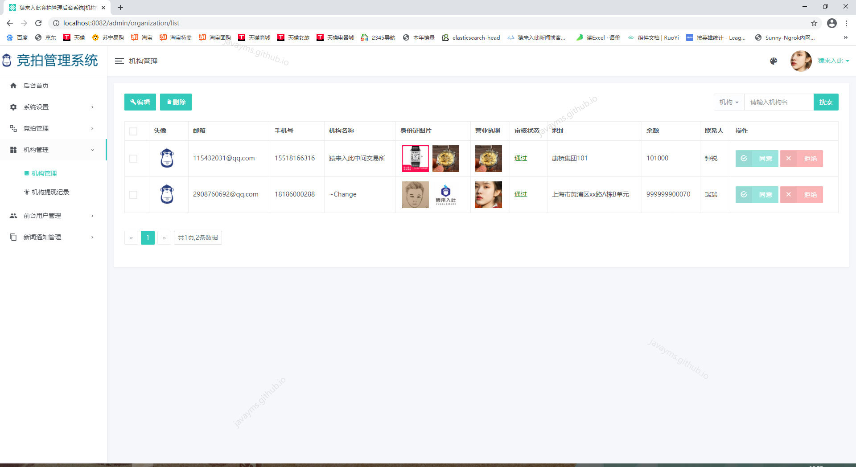Click the gear icon for 系统设置
Image resolution: width=856 pixels, height=467 pixels.
tap(13, 107)
